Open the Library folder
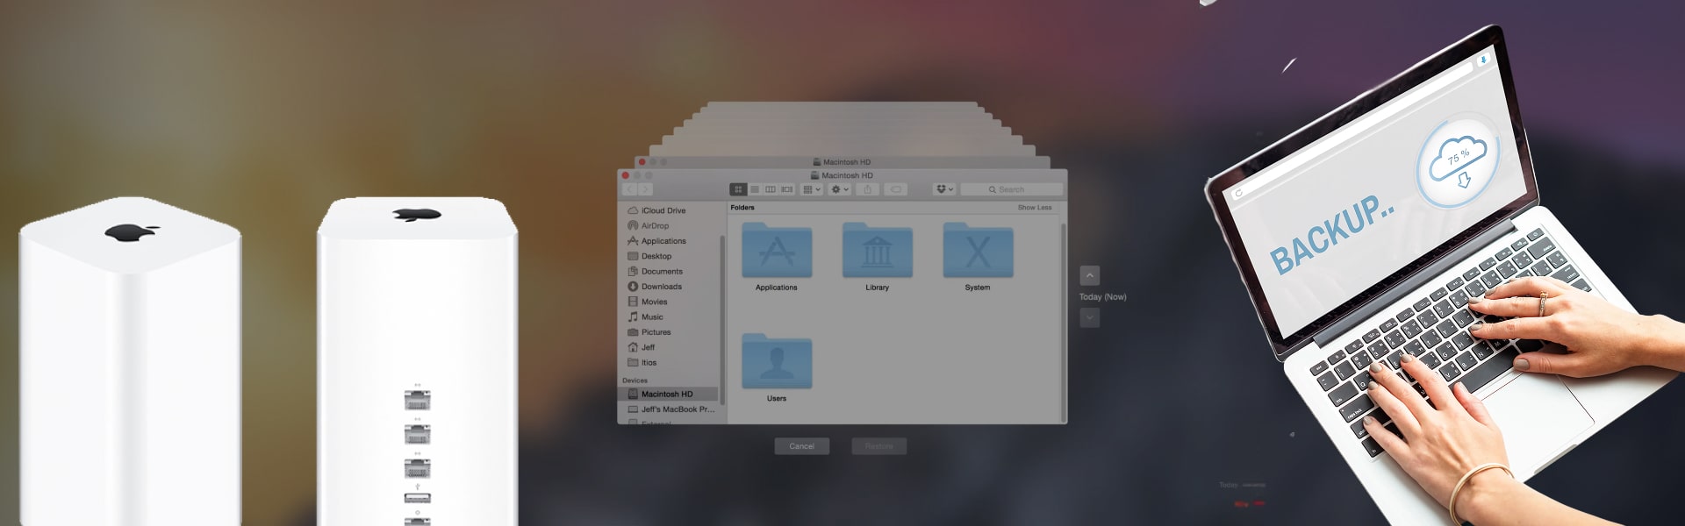The image size is (1685, 526). coord(877,252)
